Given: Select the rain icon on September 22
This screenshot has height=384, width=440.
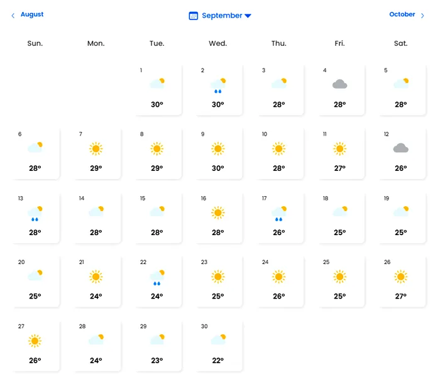Looking at the screenshot, I should click(x=157, y=278).
